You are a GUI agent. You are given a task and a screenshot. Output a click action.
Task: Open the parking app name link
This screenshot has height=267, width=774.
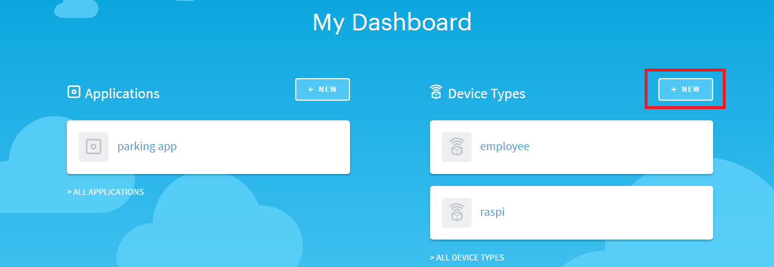147,147
